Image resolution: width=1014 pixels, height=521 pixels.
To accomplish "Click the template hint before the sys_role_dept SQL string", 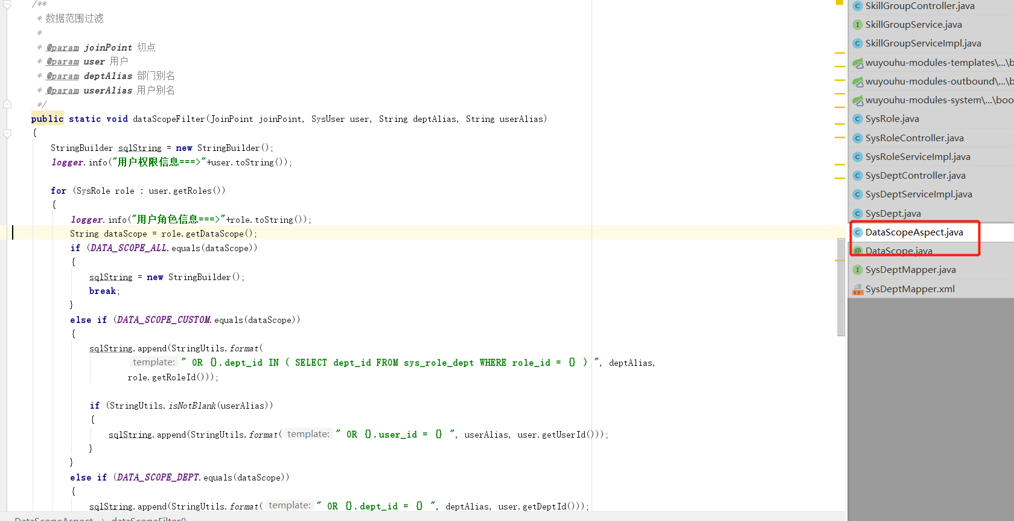I will [x=154, y=362].
